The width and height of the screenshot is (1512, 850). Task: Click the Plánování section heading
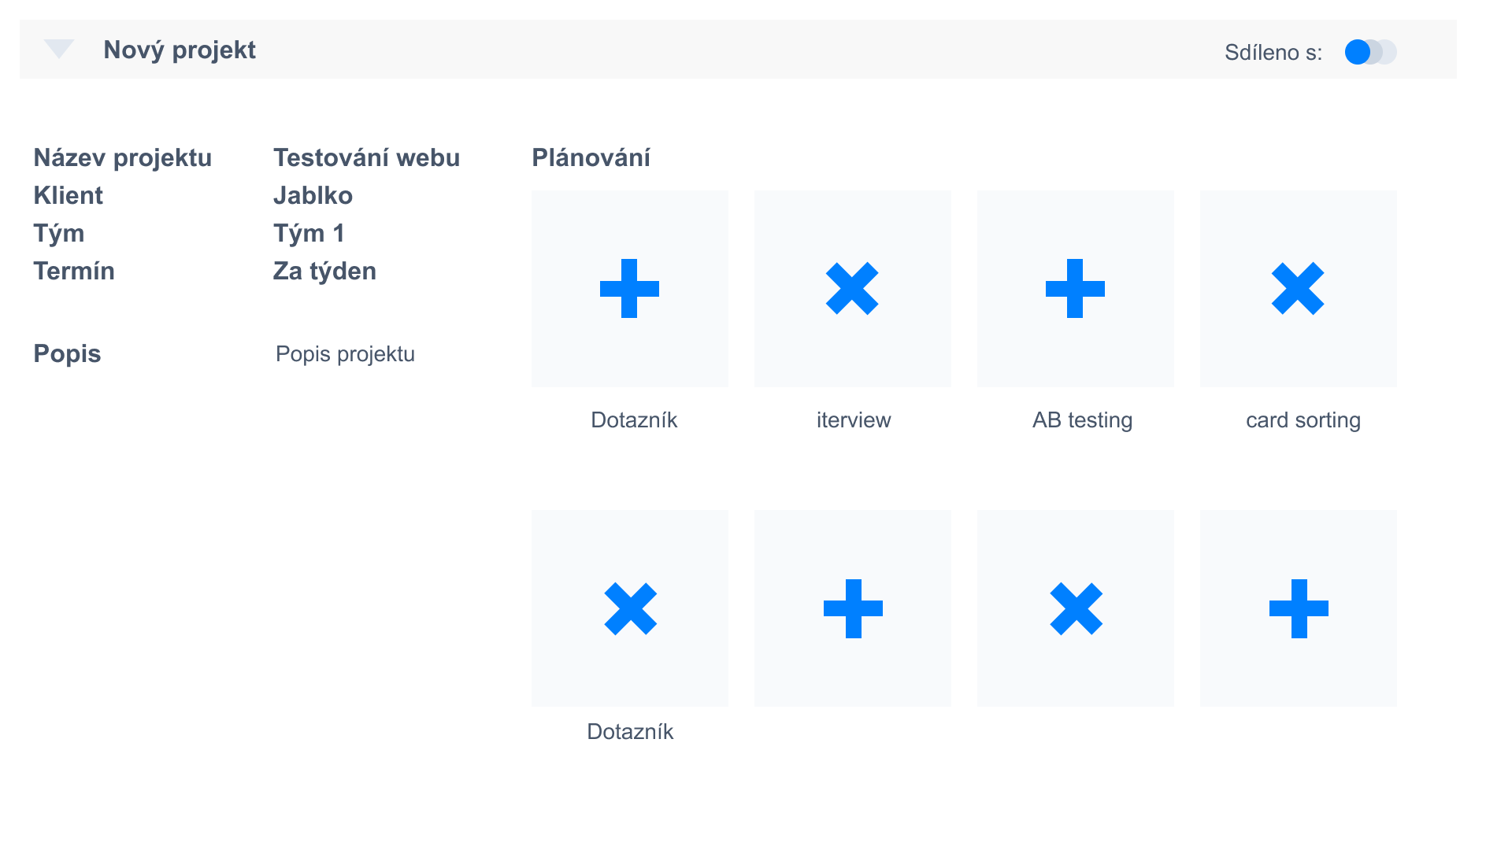coord(591,157)
